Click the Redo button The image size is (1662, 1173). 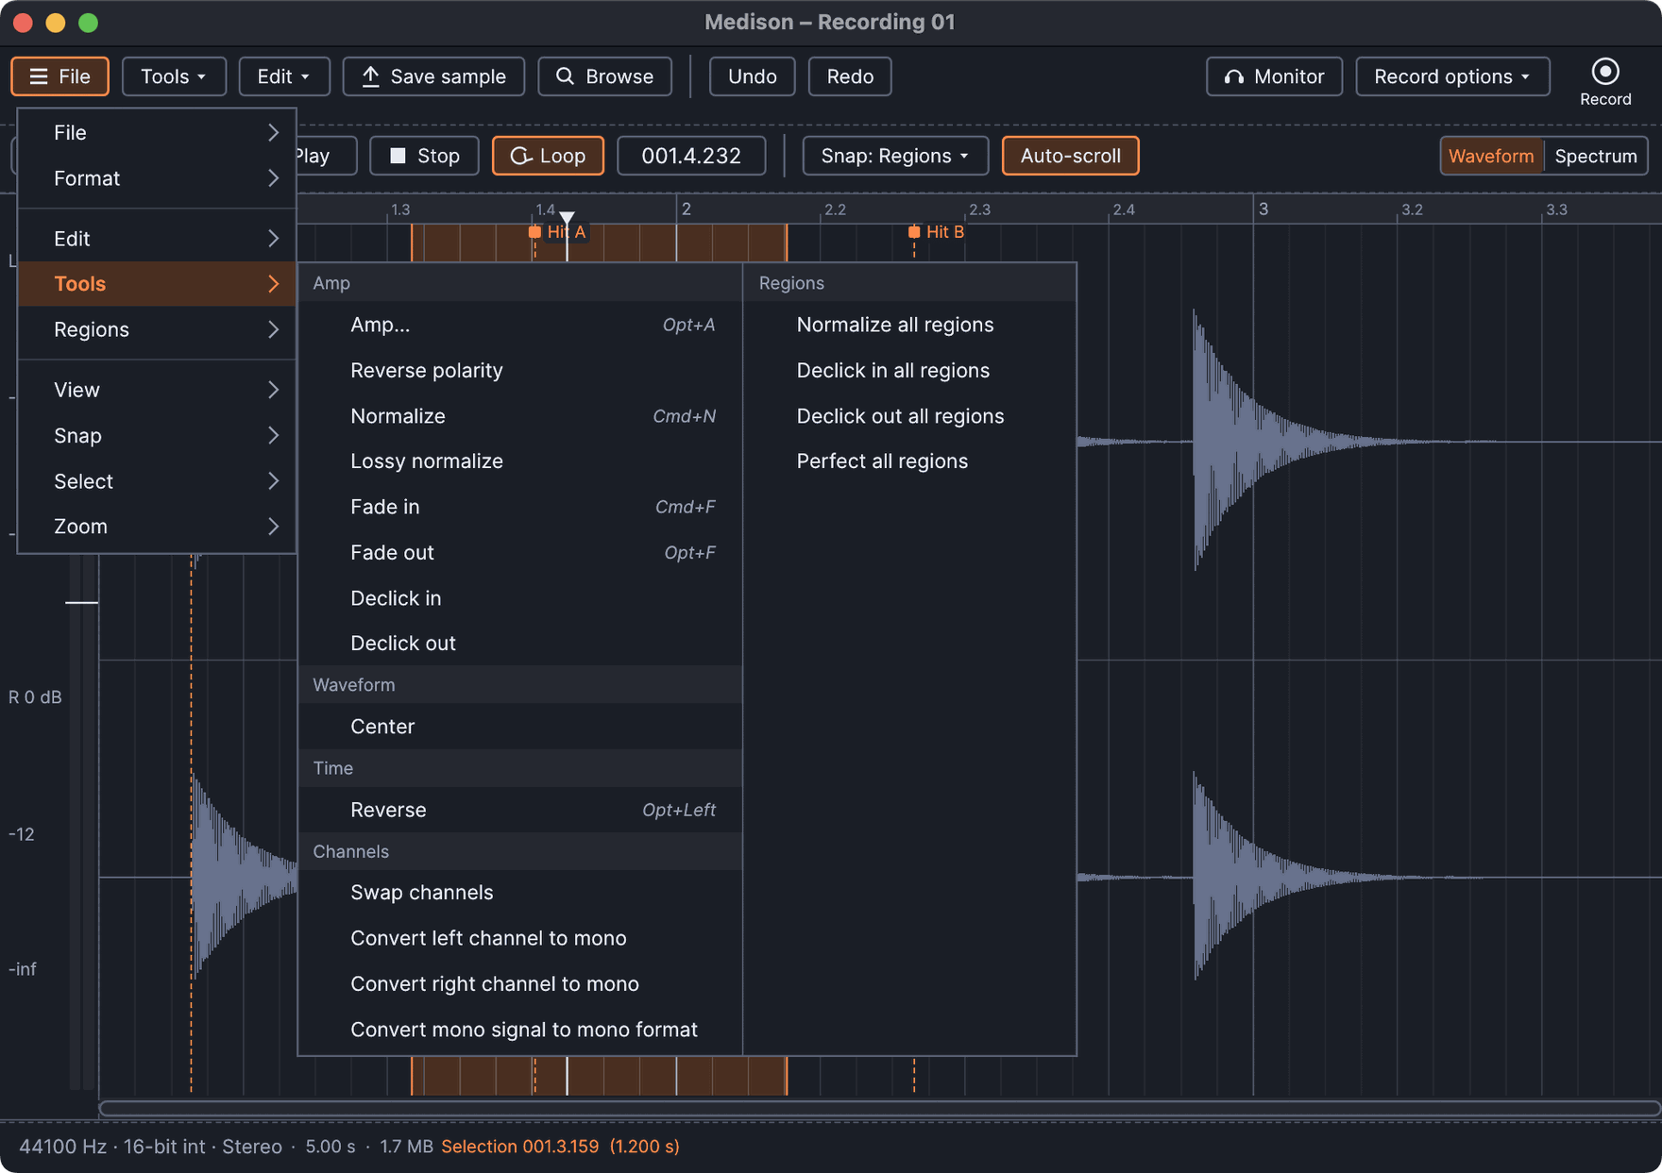point(850,76)
